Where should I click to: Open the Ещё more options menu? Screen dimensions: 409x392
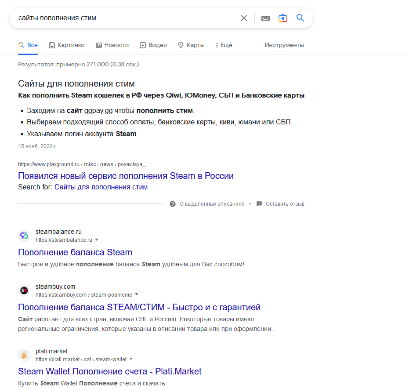point(224,45)
